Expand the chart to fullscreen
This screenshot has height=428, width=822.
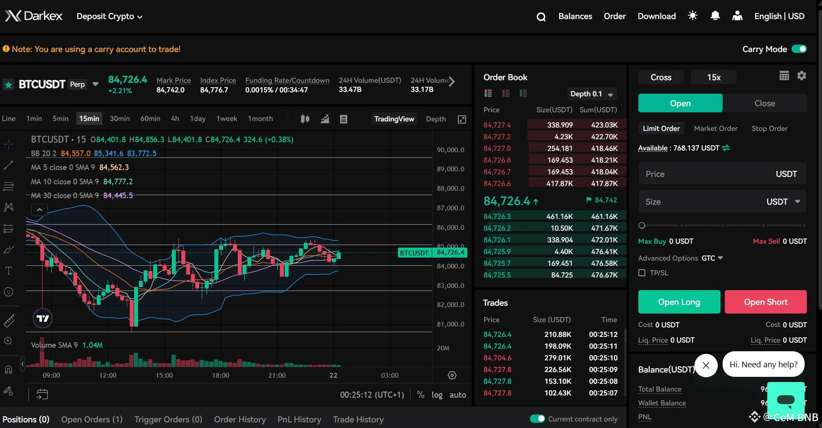462,119
